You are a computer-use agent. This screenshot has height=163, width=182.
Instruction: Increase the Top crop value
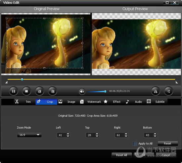pos(97,134)
